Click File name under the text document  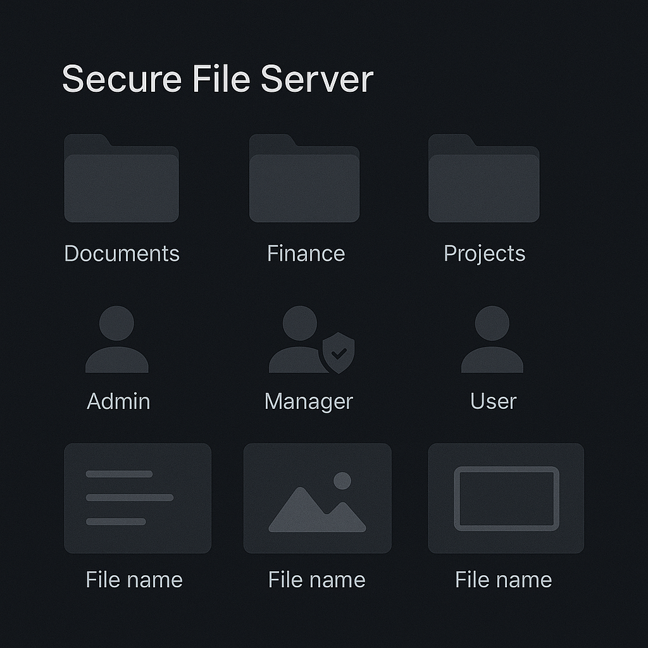click(134, 580)
